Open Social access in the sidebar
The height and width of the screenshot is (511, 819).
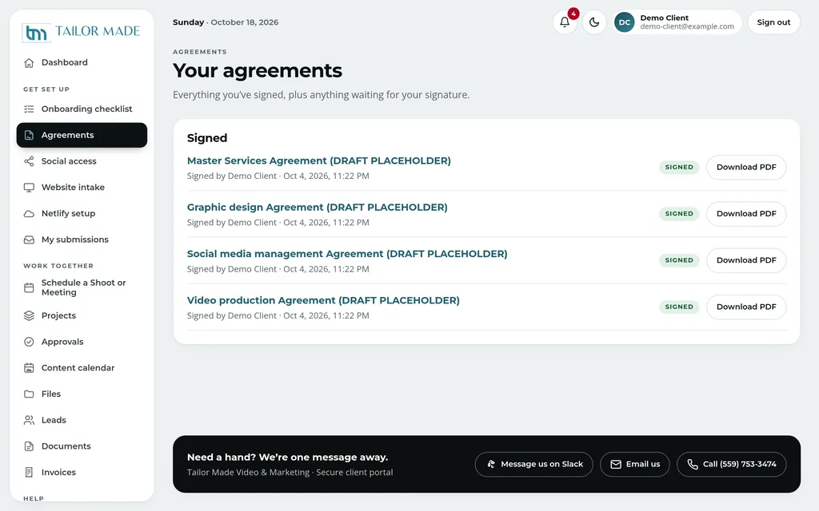pos(82,161)
